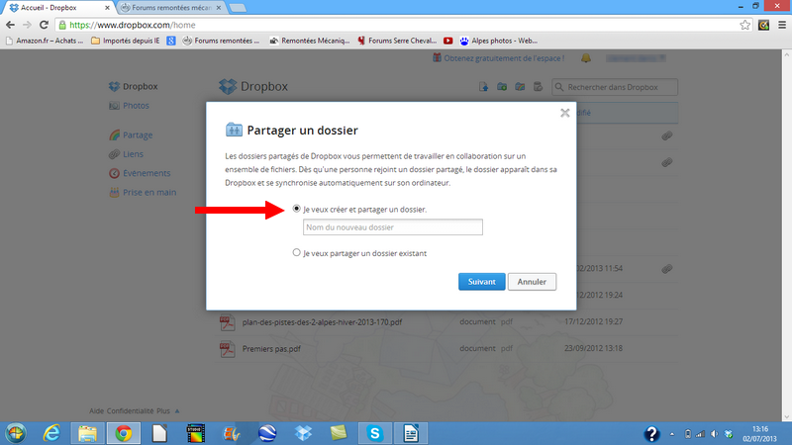The width and height of the screenshot is (792, 445).
Task: Click the 'Nom du nouveau dossier' text field
Action: pos(392,227)
